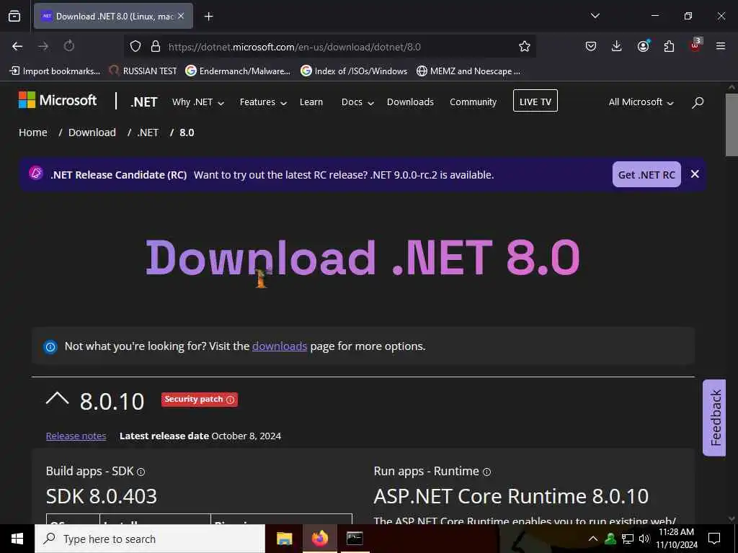738x553 pixels.
Task: Click the blue info icon in notice
Action: point(50,347)
